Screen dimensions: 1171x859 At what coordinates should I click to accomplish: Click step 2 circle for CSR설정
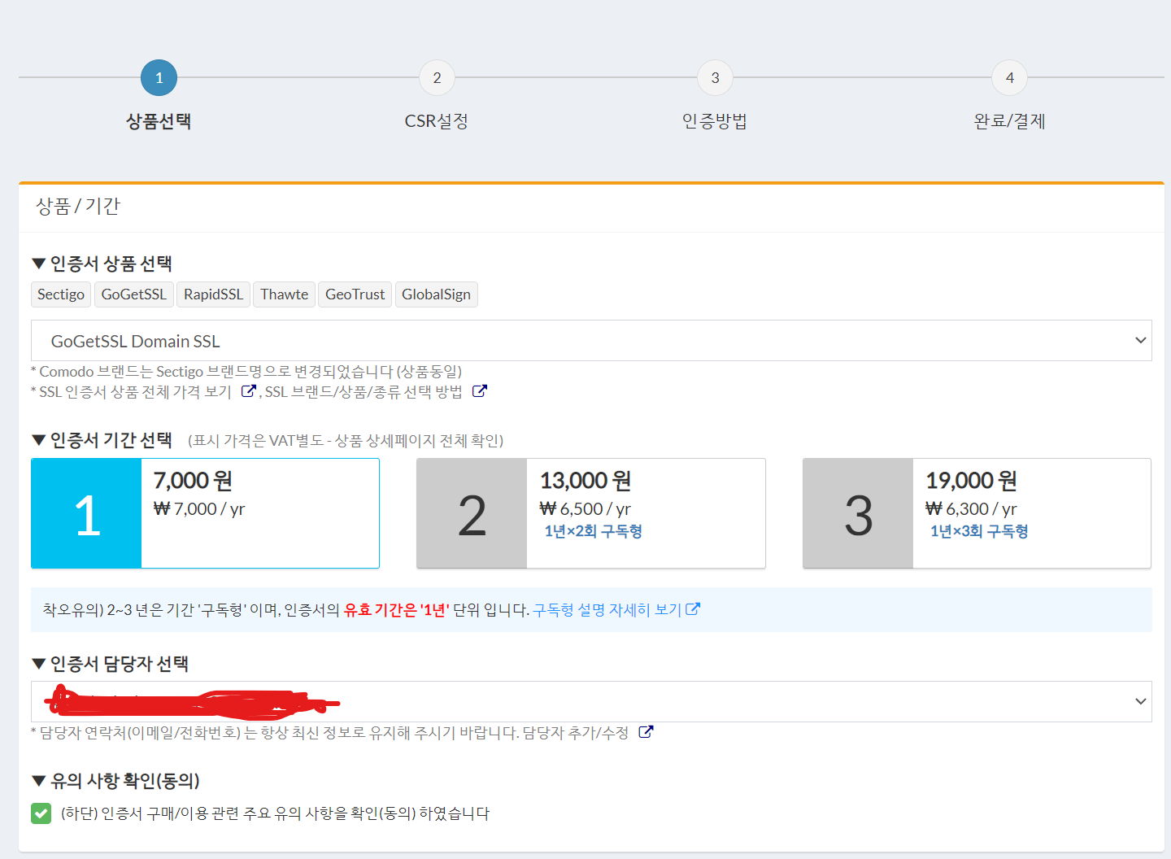point(437,78)
